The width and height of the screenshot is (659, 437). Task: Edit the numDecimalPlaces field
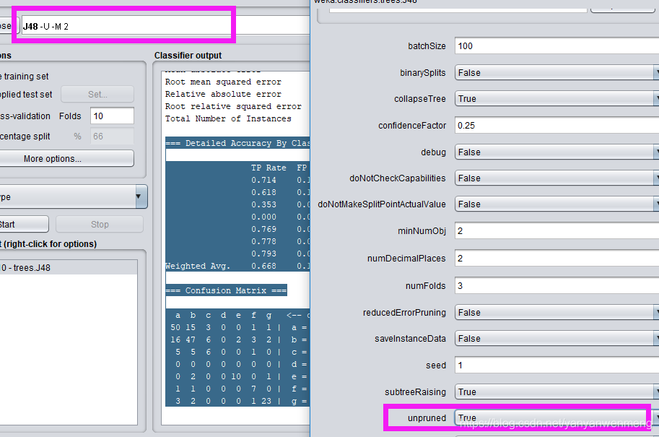(557, 259)
